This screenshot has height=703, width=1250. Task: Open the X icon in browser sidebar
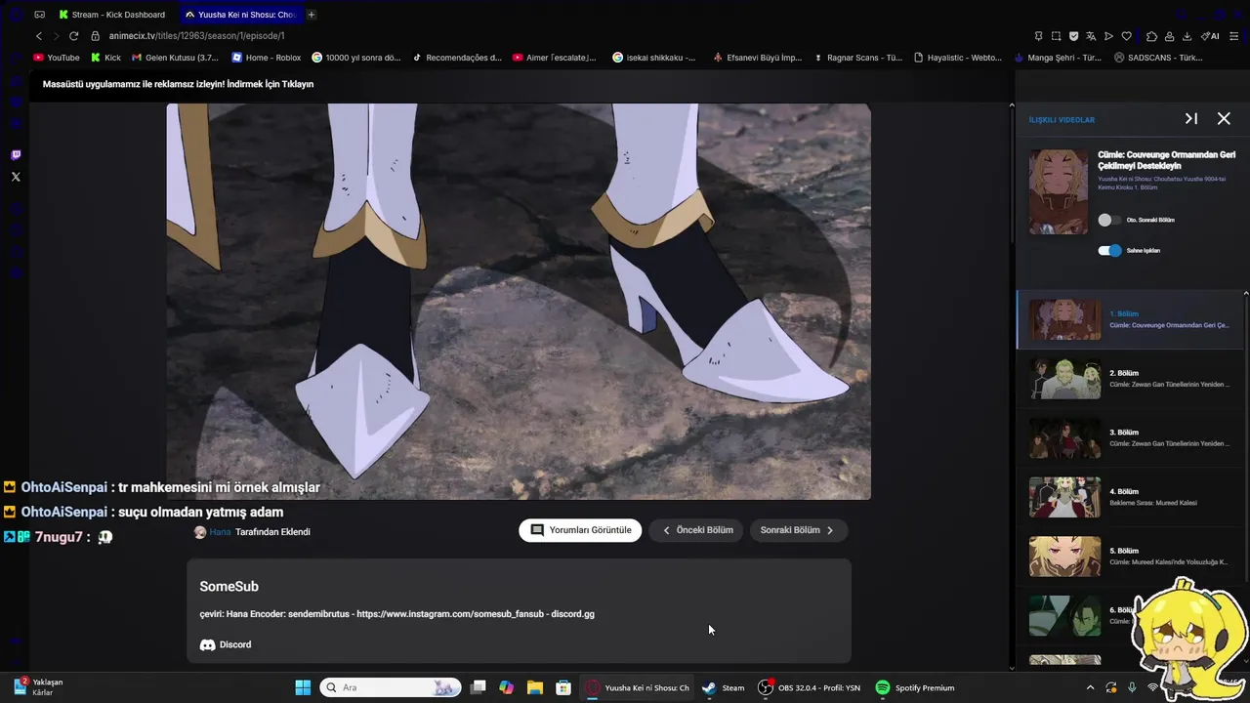coord(16,177)
